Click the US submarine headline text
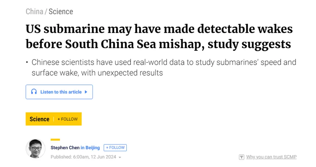This screenshot has width=316, height=167. click(159, 37)
